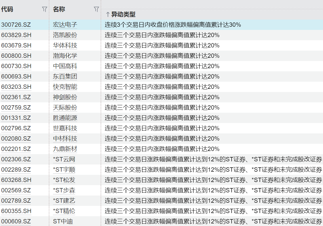323x226 pixels.
Task: Click stock code 603829.SH
Action: [x=16, y=35]
